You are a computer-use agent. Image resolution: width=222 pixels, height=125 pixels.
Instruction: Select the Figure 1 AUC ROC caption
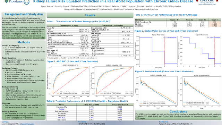click(72, 61)
